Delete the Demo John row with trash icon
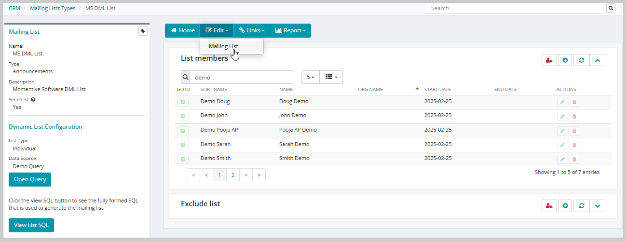The height and width of the screenshot is (241, 626). pos(574,116)
